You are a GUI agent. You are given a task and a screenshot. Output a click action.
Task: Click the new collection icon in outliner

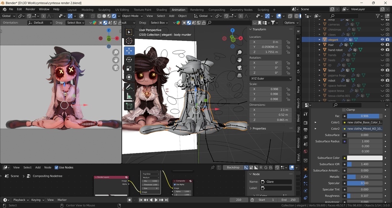pyautogui.click(x=387, y=16)
